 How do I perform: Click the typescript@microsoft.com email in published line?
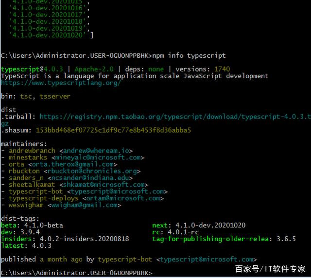207,260
